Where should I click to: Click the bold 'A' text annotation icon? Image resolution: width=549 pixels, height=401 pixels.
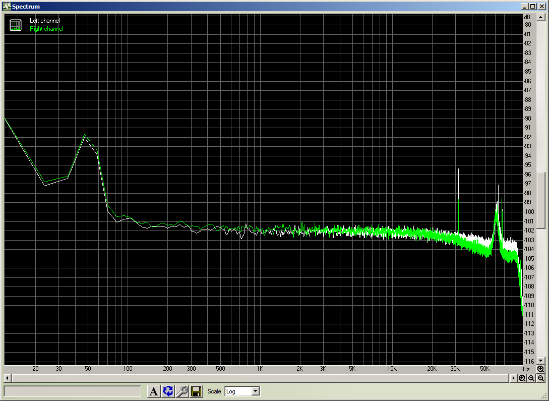point(153,391)
